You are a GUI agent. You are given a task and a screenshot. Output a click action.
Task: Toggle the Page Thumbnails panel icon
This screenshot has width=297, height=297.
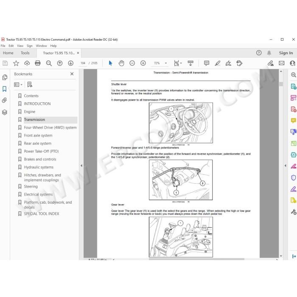pos(5,77)
